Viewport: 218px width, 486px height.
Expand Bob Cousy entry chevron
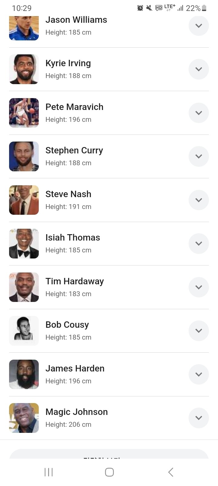tap(199, 331)
